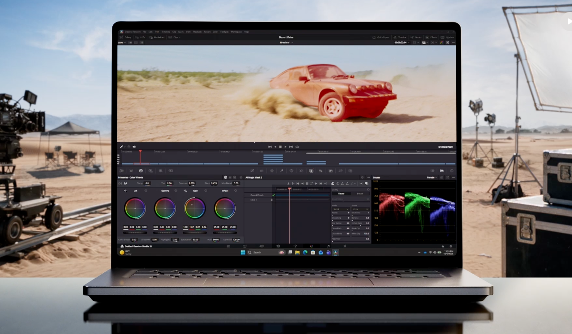Click the Pivot value field

[214, 183]
